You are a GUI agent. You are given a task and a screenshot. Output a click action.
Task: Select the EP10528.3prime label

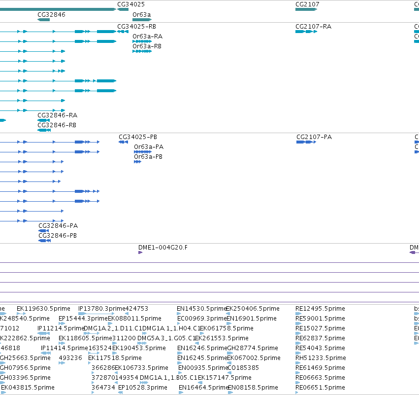[x=143, y=388]
